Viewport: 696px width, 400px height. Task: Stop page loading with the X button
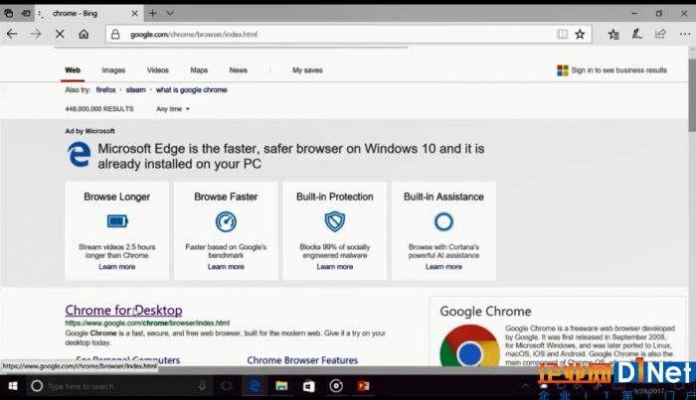click(x=60, y=34)
